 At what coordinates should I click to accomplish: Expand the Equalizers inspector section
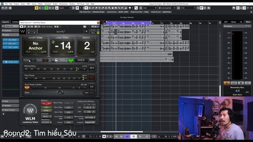pos(11,30)
